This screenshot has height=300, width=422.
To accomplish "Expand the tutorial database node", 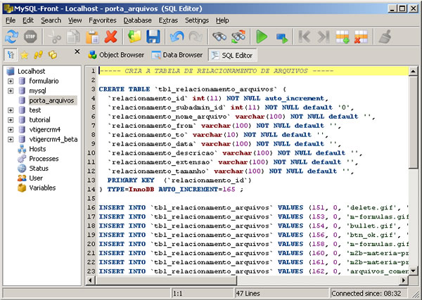I will click(x=11, y=120).
